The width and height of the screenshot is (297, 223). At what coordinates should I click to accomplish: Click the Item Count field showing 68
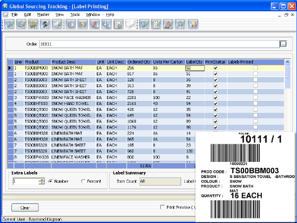coord(160,181)
